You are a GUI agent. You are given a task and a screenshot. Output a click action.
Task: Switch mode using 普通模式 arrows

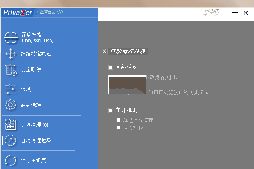(60, 12)
